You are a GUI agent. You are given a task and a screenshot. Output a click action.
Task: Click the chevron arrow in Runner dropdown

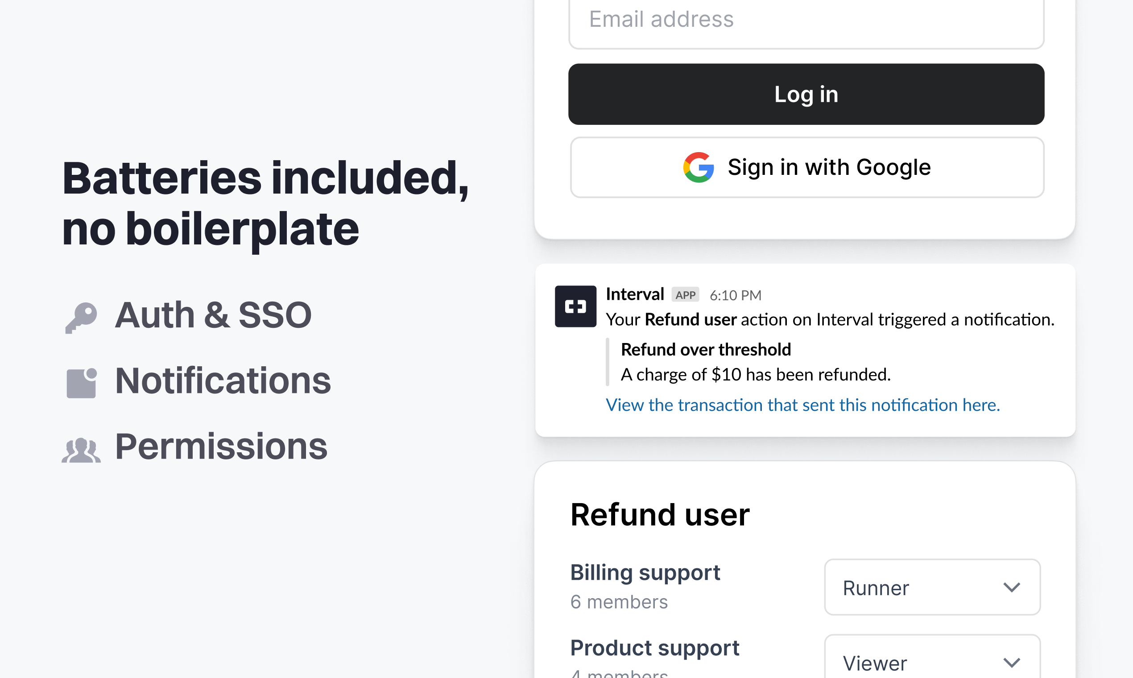1012,587
